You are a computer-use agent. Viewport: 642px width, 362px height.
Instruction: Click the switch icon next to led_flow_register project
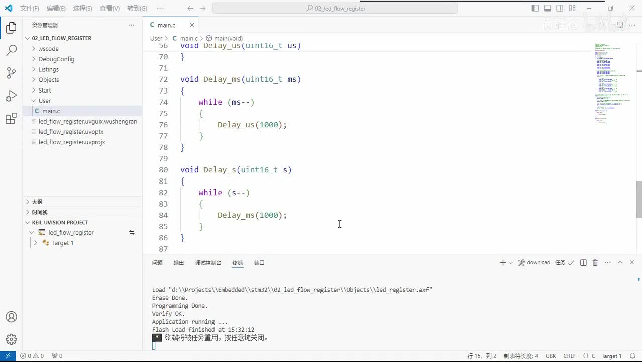[x=132, y=233]
